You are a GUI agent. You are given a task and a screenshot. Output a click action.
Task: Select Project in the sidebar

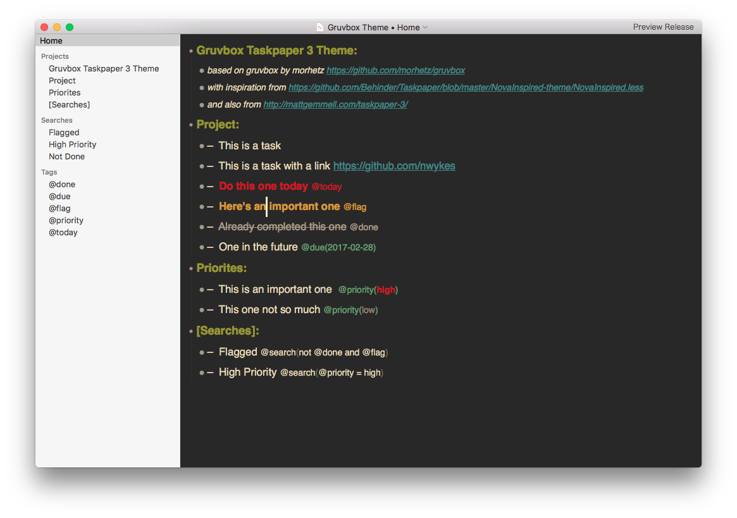(x=62, y=80)
